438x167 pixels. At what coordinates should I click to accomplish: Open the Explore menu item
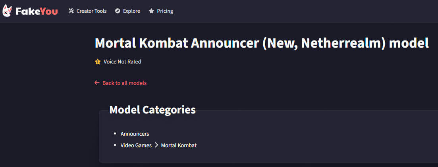131,11
